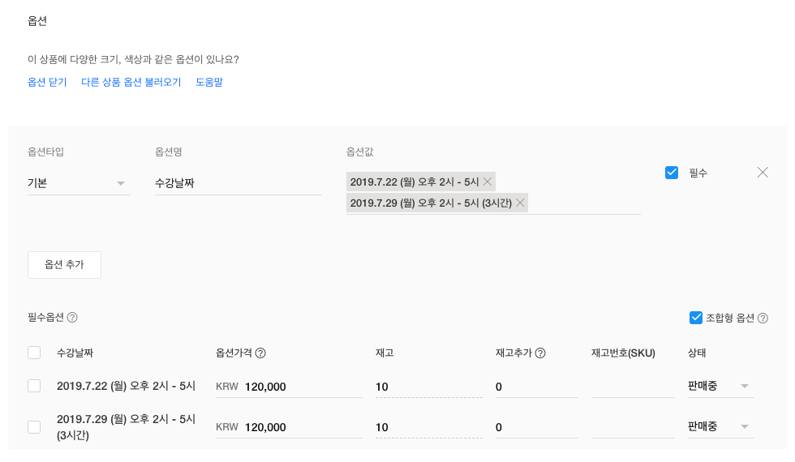Open help tooltip next to 재고추가
The width and height of the screenshot is (795, 462).
[x=540, y=353]
